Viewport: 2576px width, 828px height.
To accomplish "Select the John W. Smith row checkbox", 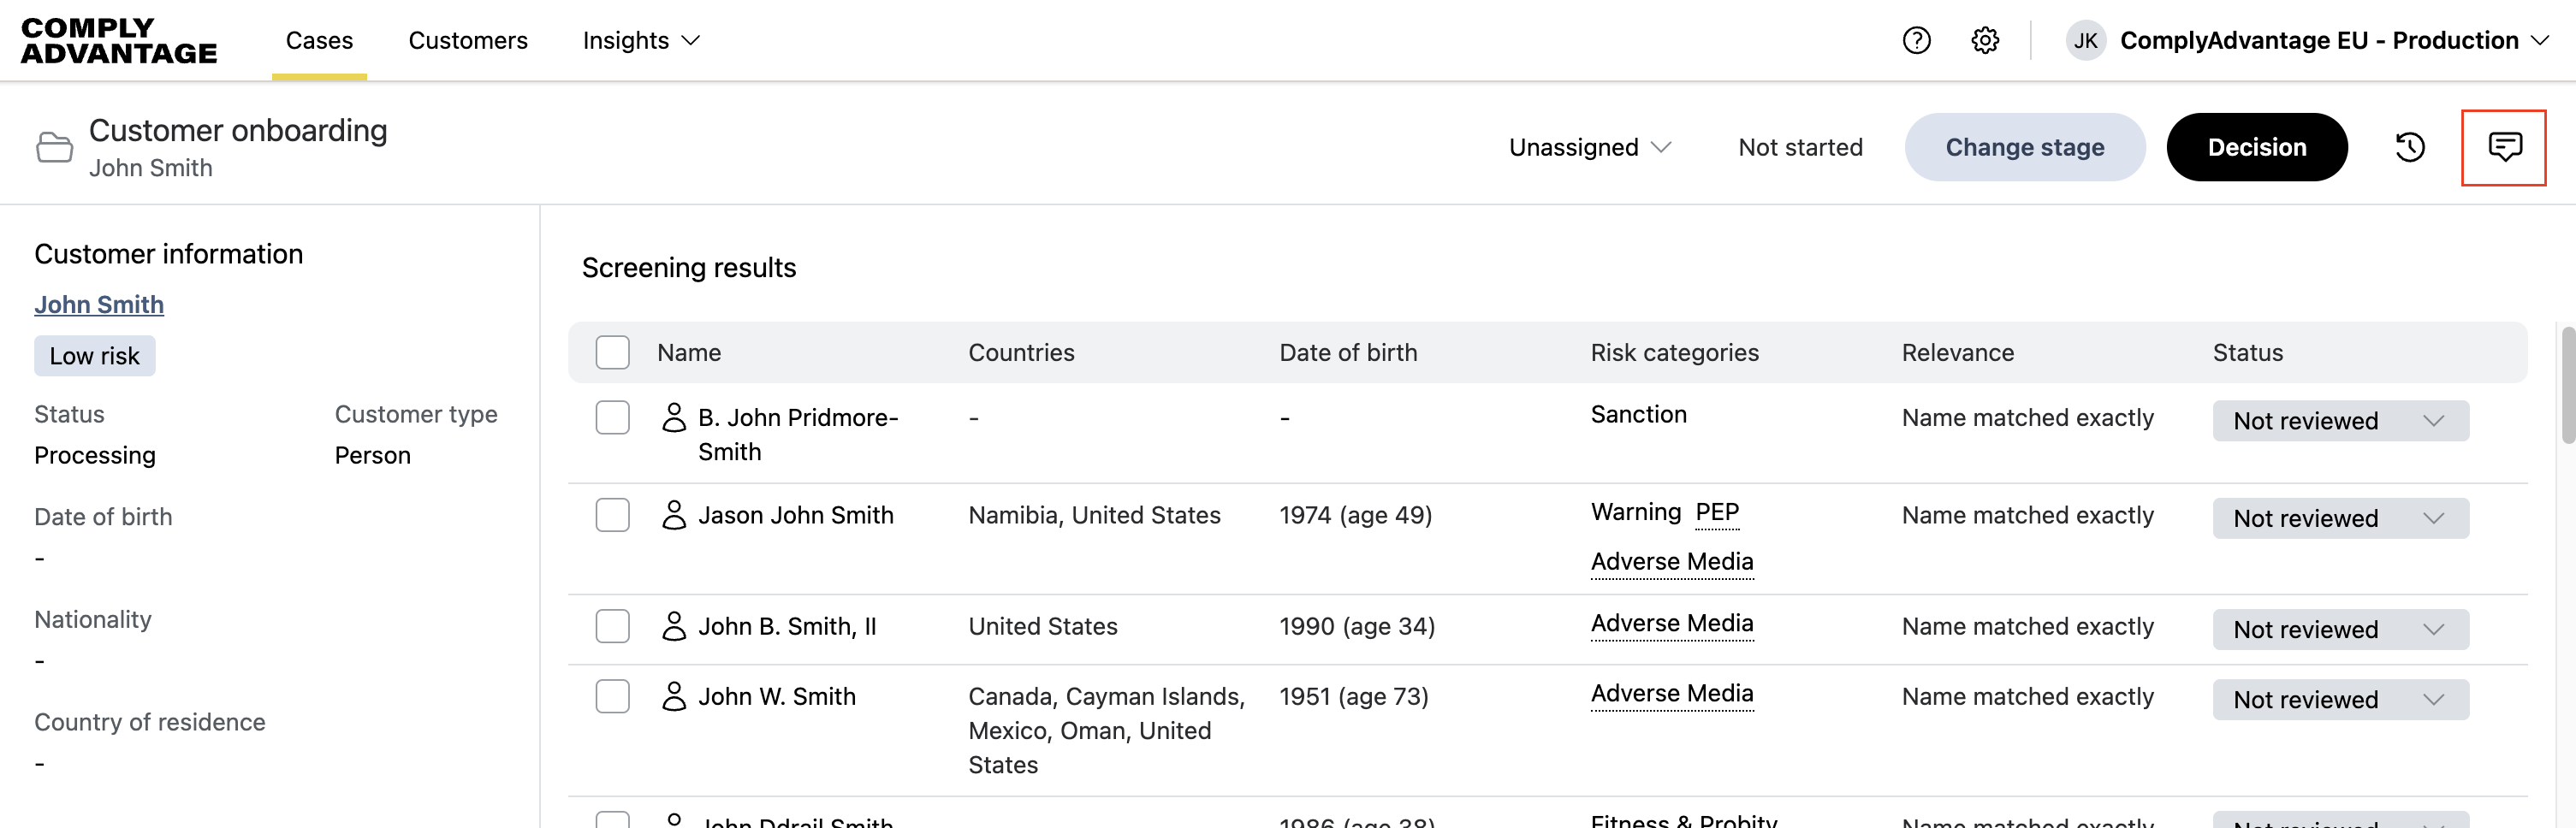I will pos(612,696).
